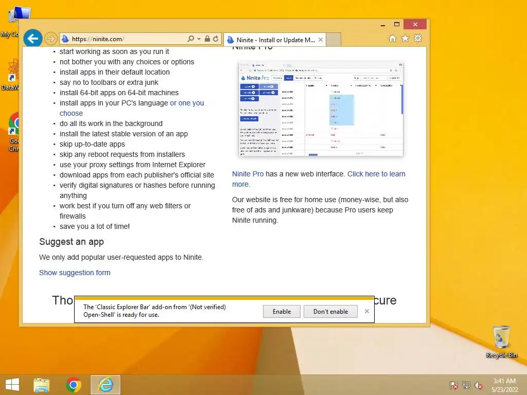Click the Internet Explorer taskbar icon
The height and width of the screenshot is (395, 527).
point(106,385)
